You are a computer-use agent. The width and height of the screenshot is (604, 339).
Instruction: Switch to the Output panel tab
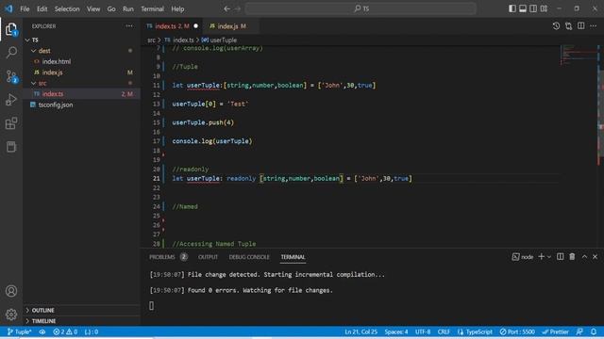click(x=208, y=257)
